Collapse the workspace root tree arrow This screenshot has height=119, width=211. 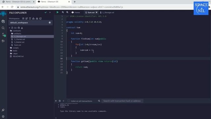10,28
